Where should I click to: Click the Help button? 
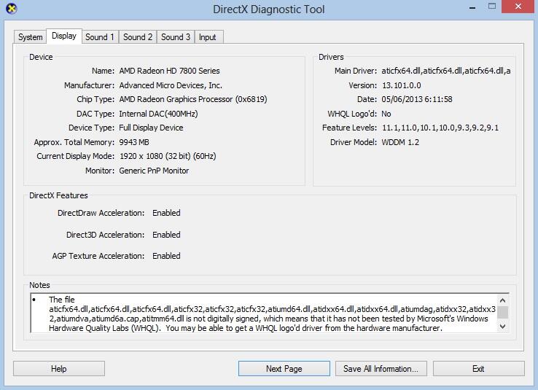(x=59, y=369)
